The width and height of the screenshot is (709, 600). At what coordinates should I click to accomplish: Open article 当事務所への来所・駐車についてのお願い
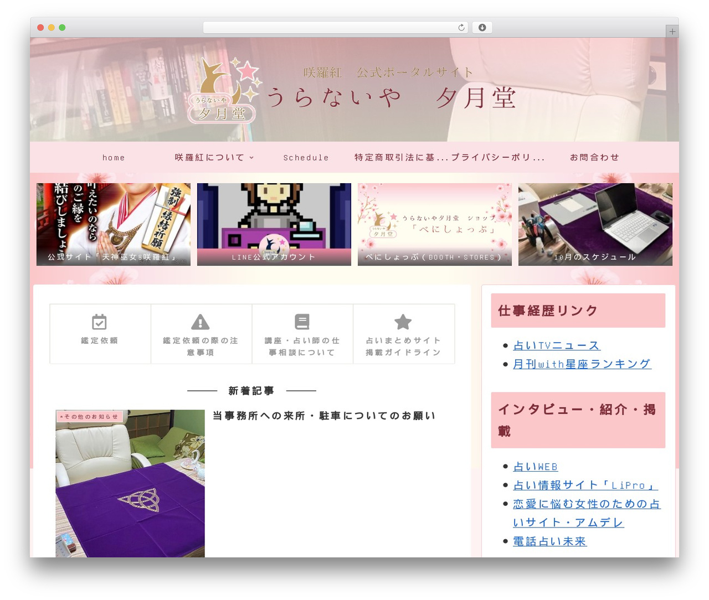tap(324, 416)
